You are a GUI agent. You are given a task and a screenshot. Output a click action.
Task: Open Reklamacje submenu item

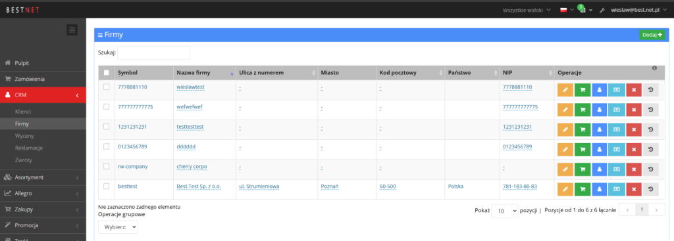coord(29,148)
